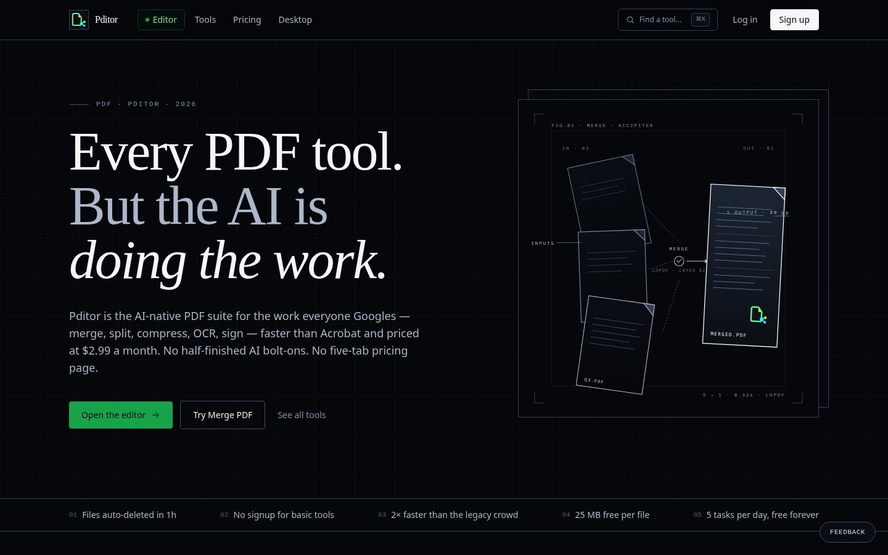This screenshot has width=888, height=555.
Task: Open the Editor nav item
Action: [x=161, y=20]
